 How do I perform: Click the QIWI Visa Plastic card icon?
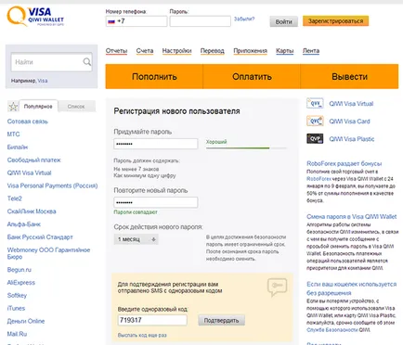[315, 139]
